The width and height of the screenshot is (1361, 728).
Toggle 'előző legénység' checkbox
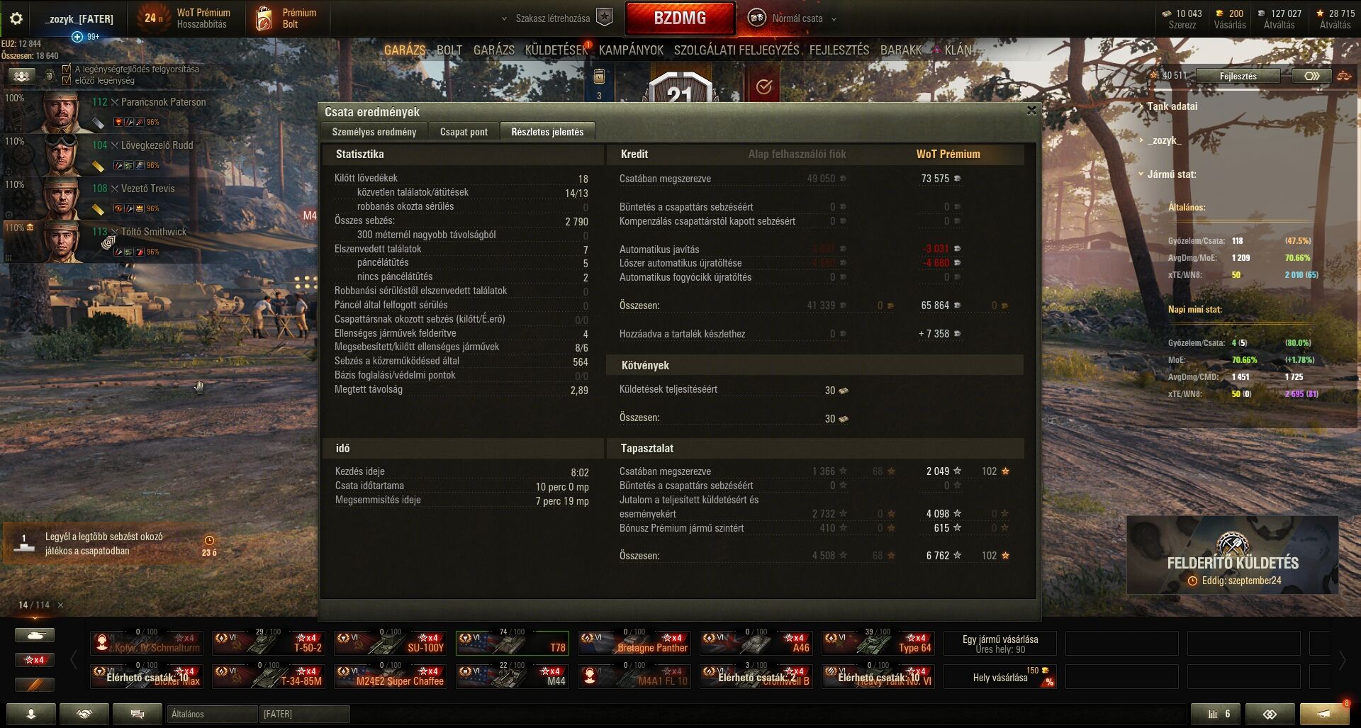67,80
